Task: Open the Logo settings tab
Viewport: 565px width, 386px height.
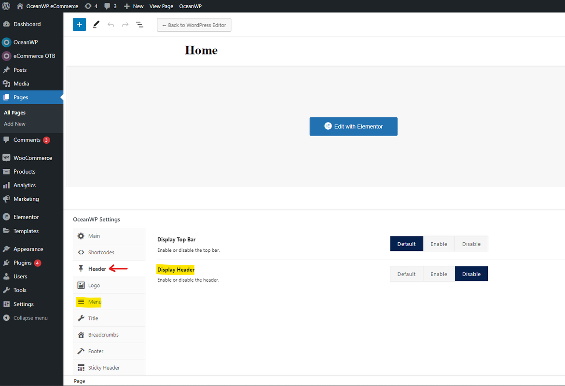Action: click(x=109, y=285)
